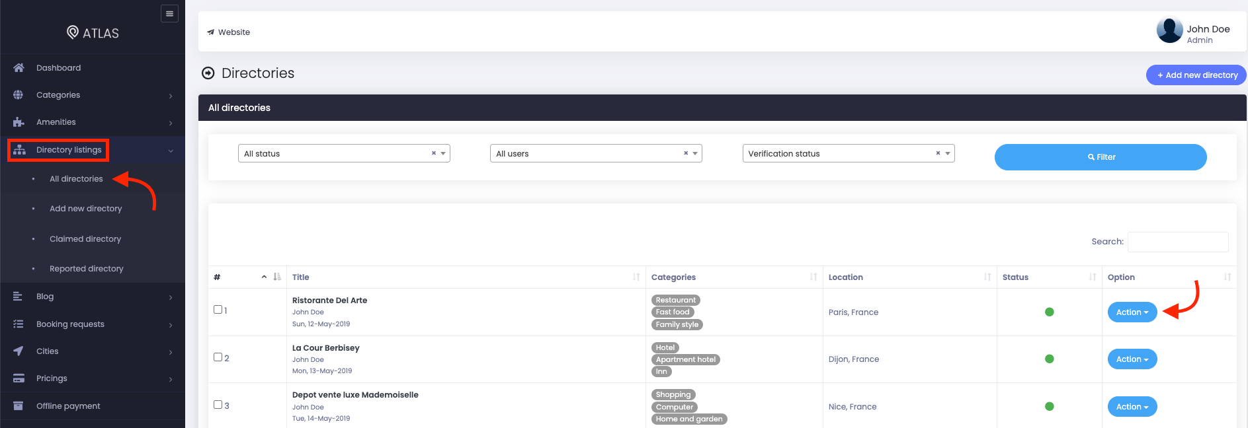This screenshot has width=1248, height=428.
Task: Open the Website link in top bar
Action: tap(228, 32)
